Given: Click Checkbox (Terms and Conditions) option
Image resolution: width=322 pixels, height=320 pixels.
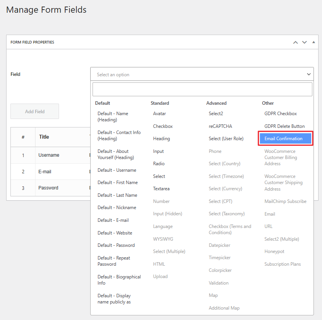Looking at the screenshot, I should coord(230,230).
